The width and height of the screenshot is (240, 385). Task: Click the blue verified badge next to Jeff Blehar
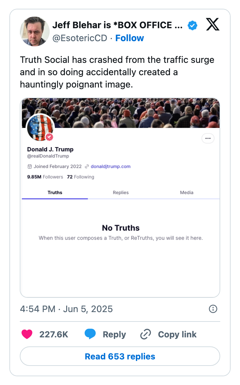192,25
